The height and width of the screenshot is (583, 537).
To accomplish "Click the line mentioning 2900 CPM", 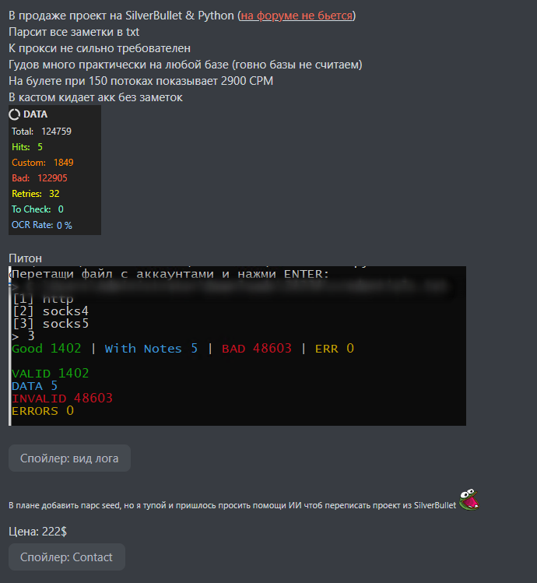I will pyautogui.click(x=141, y=81).
